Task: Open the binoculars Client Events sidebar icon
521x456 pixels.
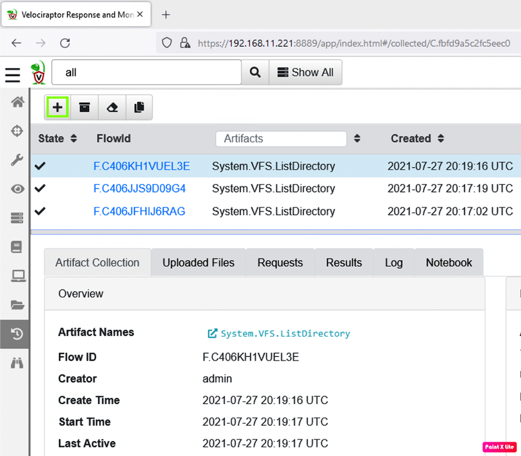Action: 16,362
